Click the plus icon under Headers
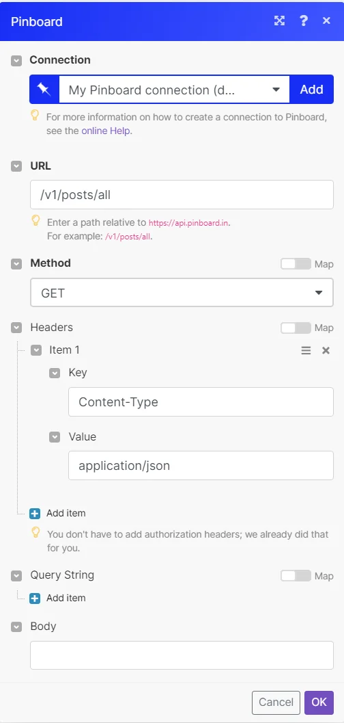The image size is (344, 723). 35,513
